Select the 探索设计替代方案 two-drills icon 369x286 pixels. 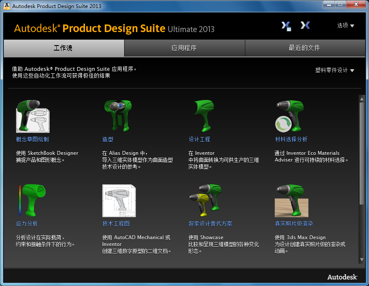click(205, 200)
